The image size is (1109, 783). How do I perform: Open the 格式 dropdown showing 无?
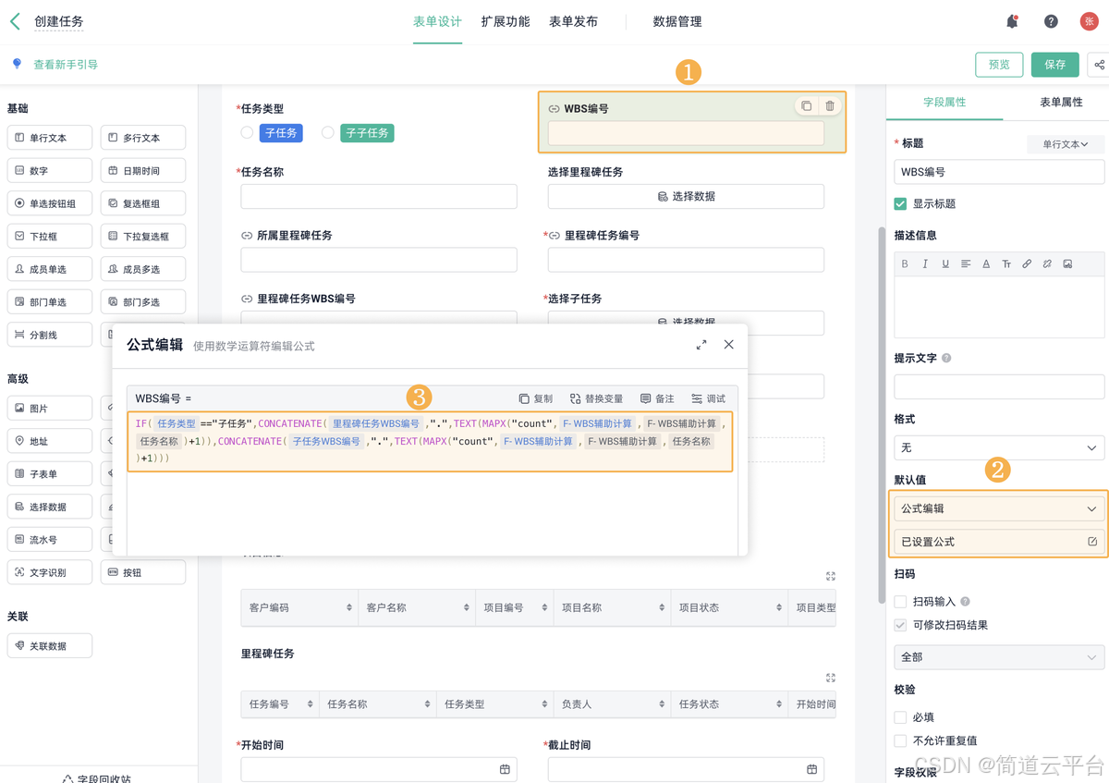pos(999,447)
